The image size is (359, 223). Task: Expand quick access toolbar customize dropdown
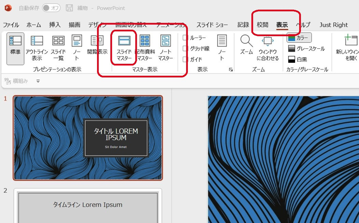point(38,81)
